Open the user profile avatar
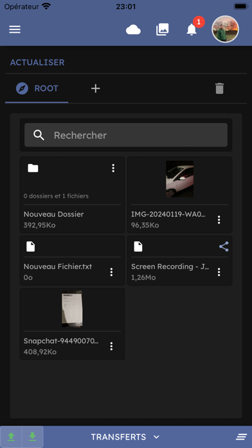 225,29
